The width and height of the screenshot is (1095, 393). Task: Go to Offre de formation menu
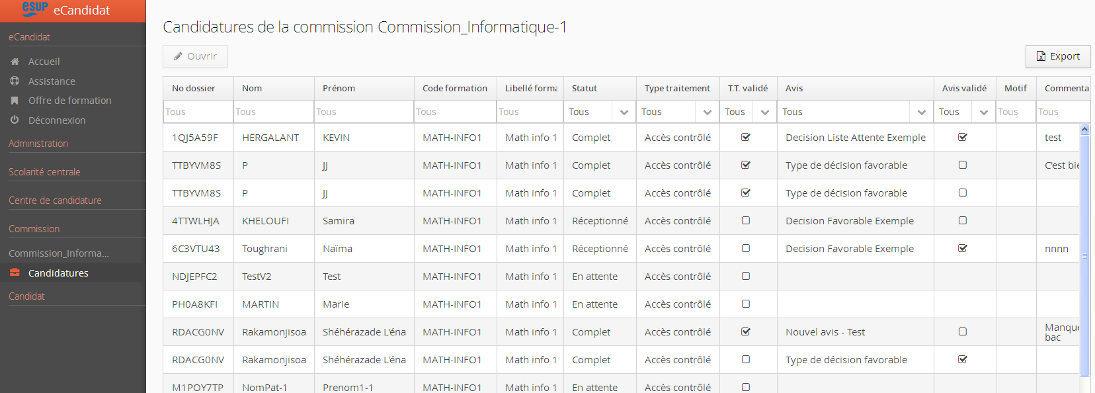tap(69, 101)
